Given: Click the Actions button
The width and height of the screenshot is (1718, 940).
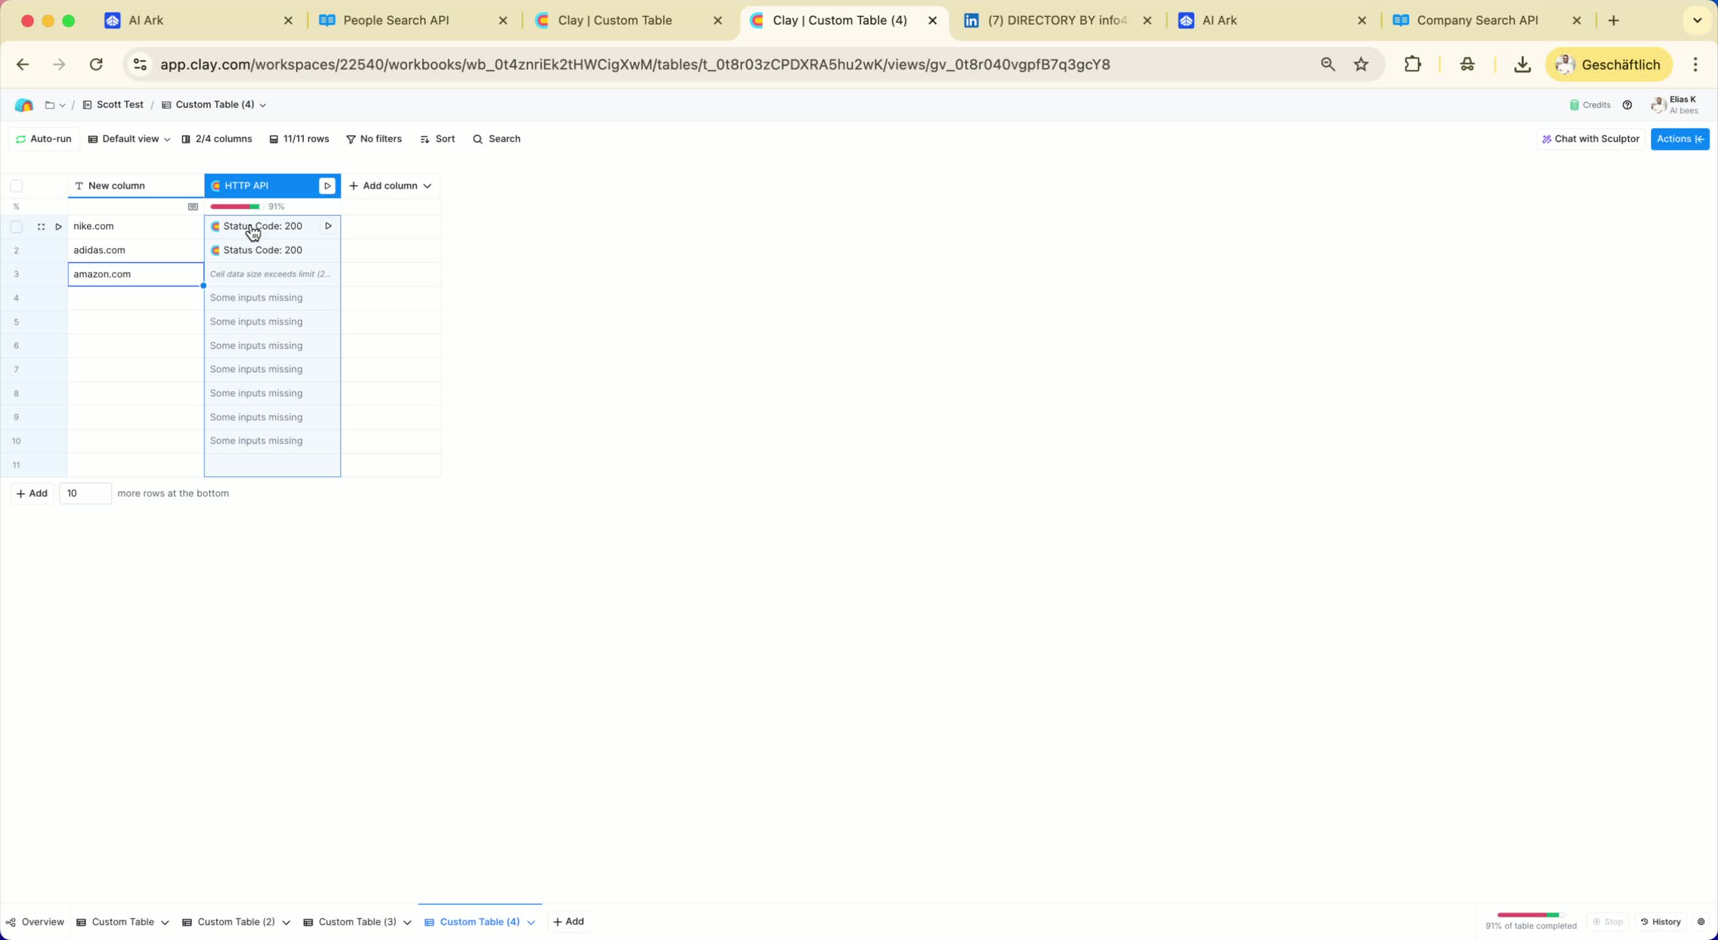Looking at the screenshot, I should pos(1679,138).
